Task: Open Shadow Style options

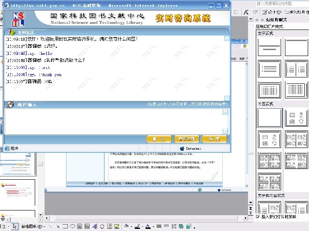Action: (x=181, y=226)
